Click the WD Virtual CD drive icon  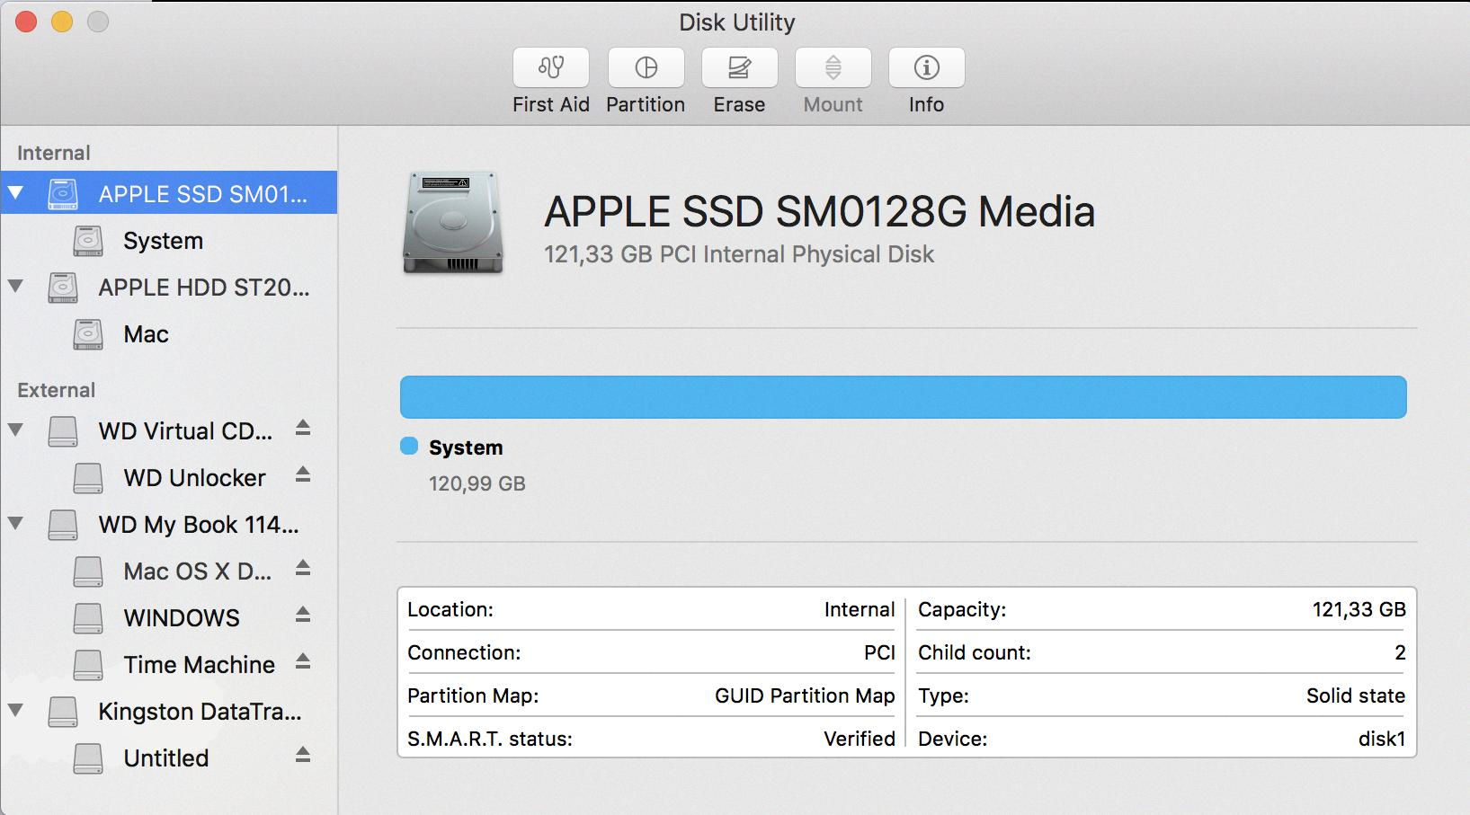(x=63, y=431)
